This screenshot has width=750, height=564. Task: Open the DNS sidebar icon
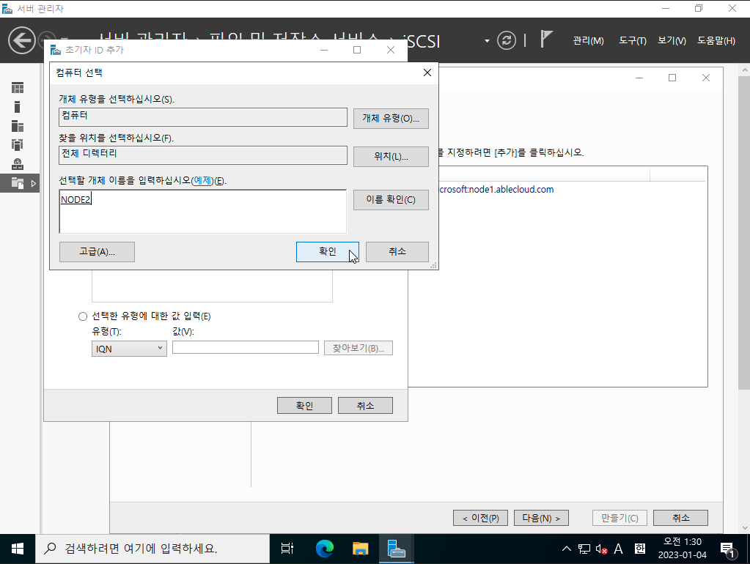pyautogui.click(x=17, y=164)
